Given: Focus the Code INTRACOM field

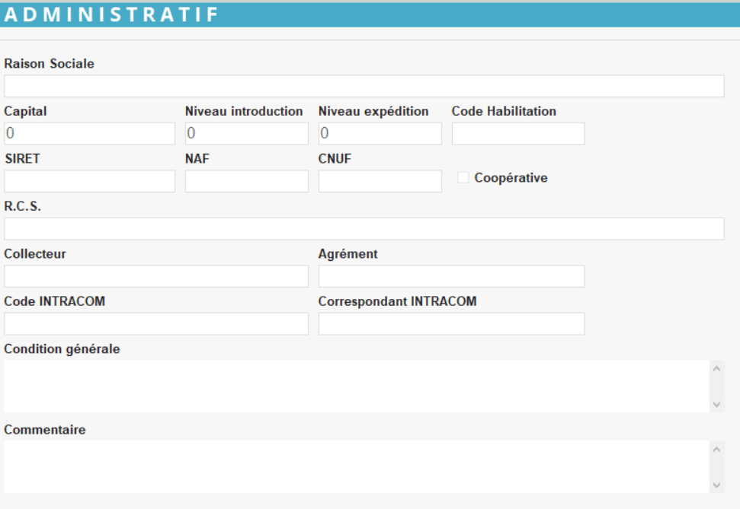Looking at the screenshot, I should tap(156, 324).
